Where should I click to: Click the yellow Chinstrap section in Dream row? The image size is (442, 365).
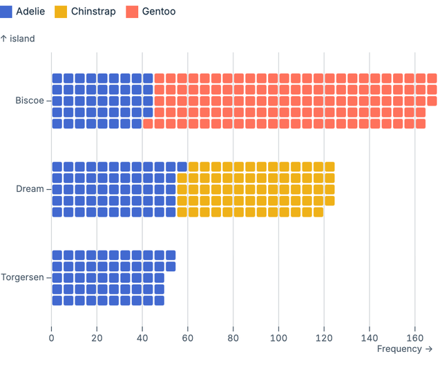coord(256,189)
